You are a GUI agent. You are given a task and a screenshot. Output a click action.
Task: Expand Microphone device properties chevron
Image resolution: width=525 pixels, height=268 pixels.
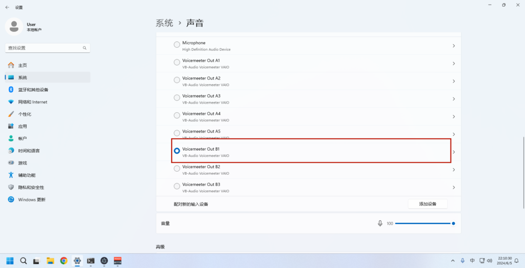pyautogui.click(x=454, y=46)
